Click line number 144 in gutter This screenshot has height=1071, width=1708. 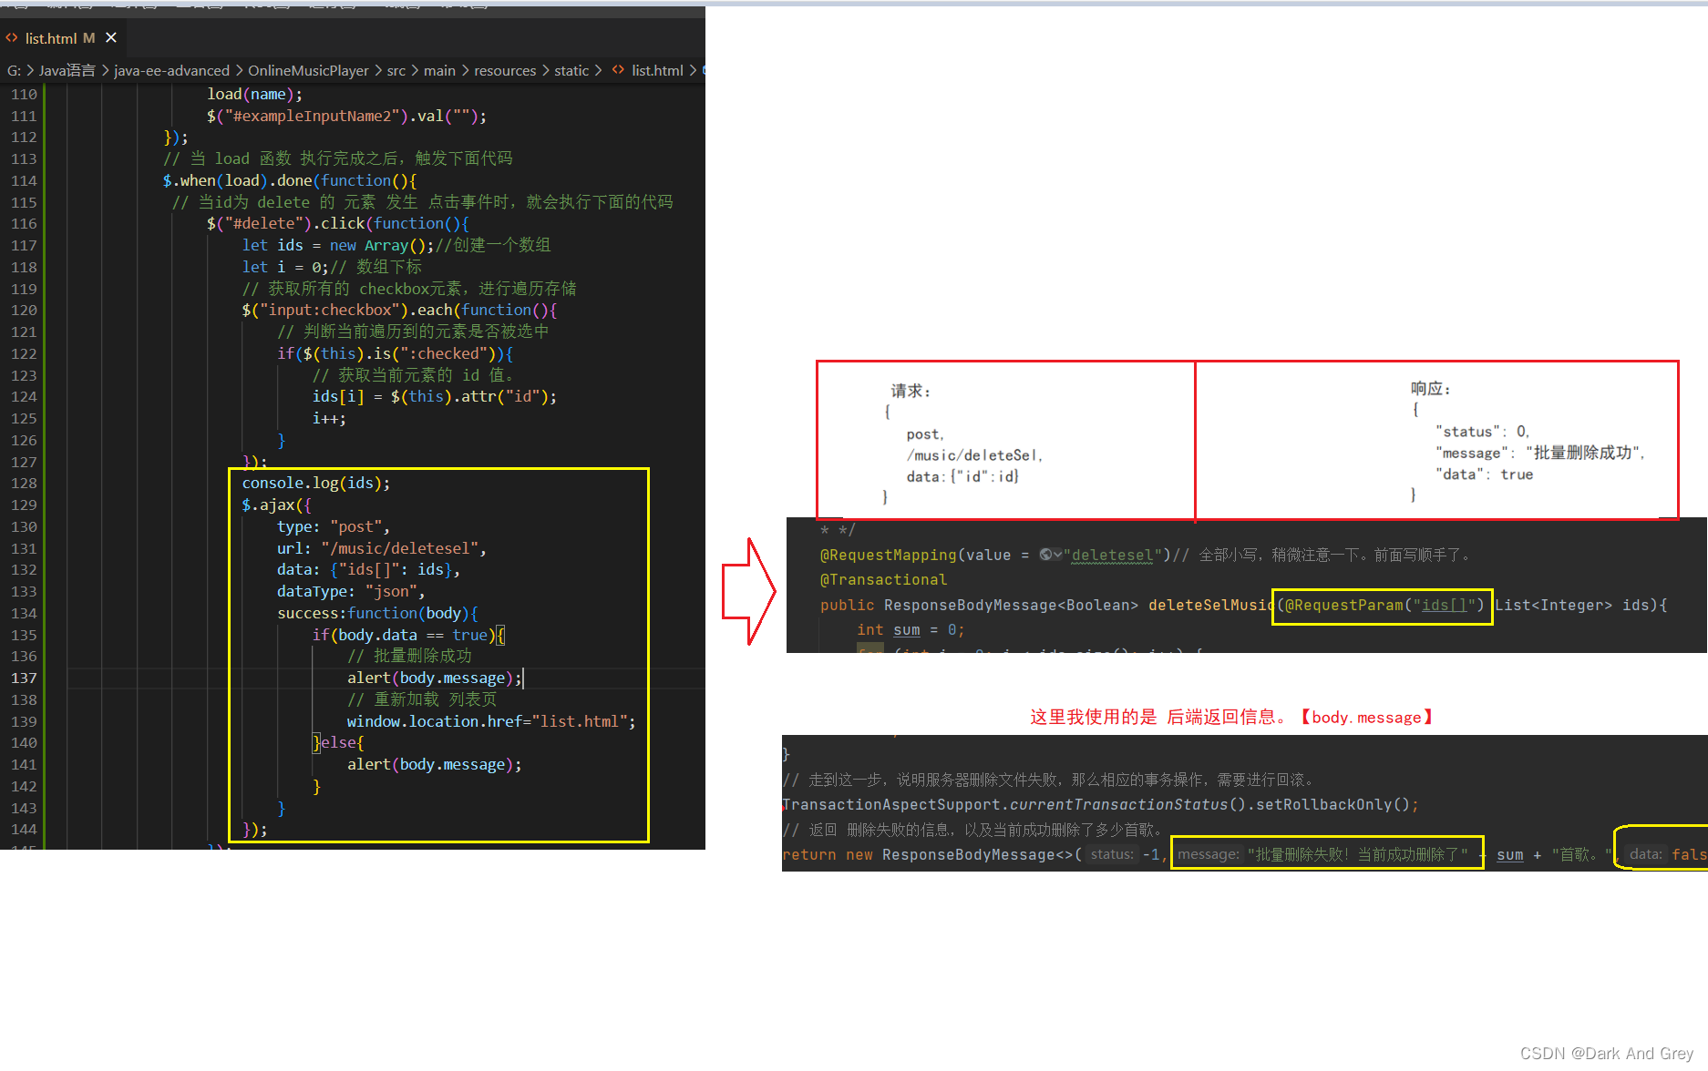point(24,829)
